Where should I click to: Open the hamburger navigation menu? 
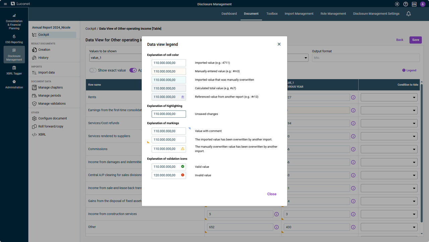point(5,4)
